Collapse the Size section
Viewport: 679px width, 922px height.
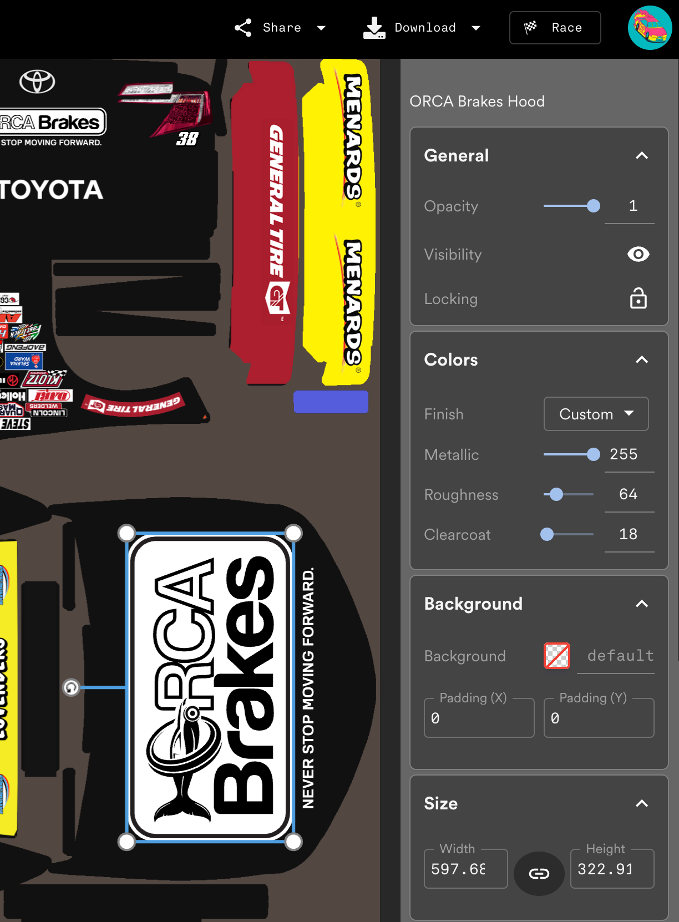click(x=642, y=804)
